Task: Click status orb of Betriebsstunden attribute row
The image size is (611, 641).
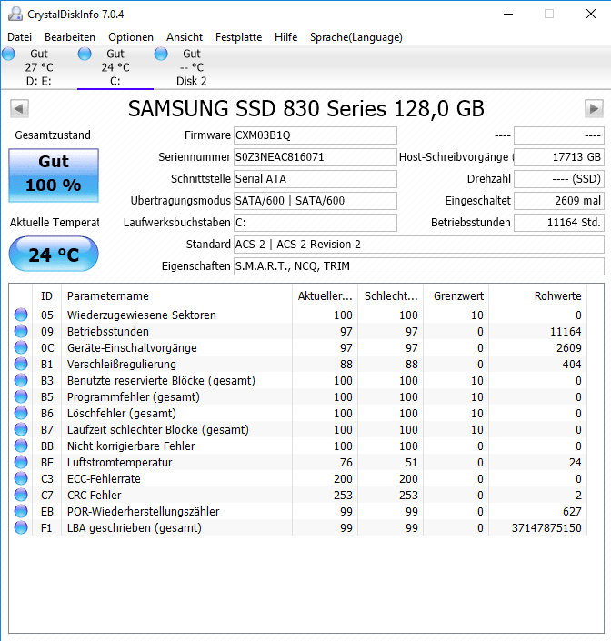Action: click(21, 331)
